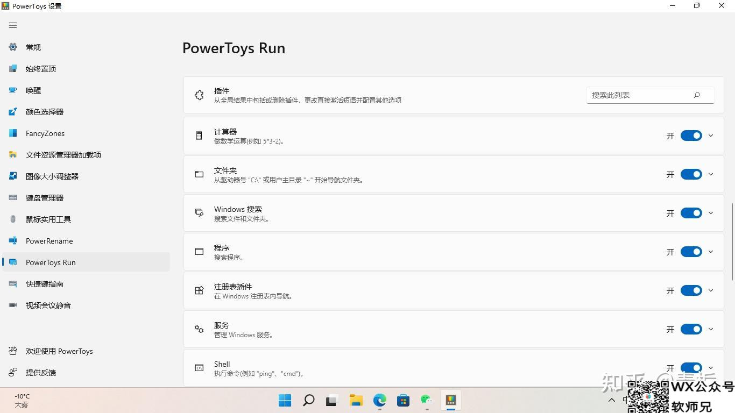Expand the Windows 搜索 settings chevron
This screenshot has height=413, width=735.
711,213
